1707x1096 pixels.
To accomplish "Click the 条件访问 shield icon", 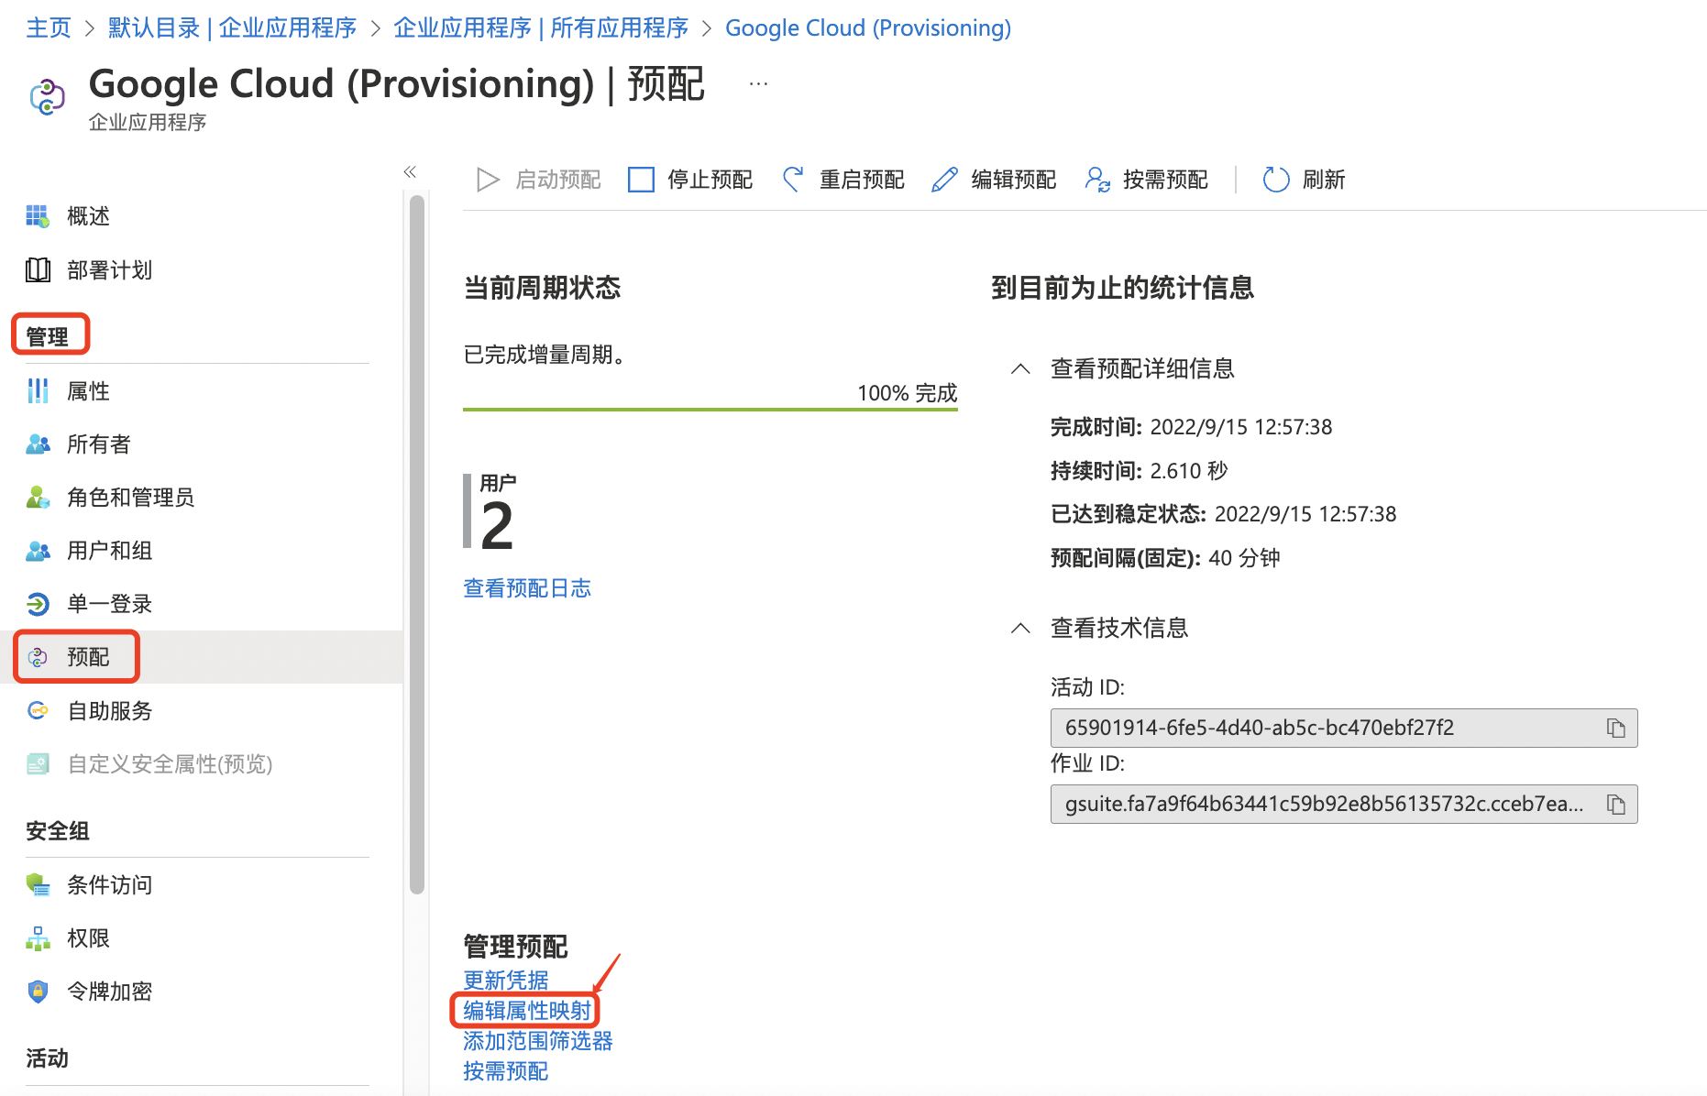I will click(38, 885).
